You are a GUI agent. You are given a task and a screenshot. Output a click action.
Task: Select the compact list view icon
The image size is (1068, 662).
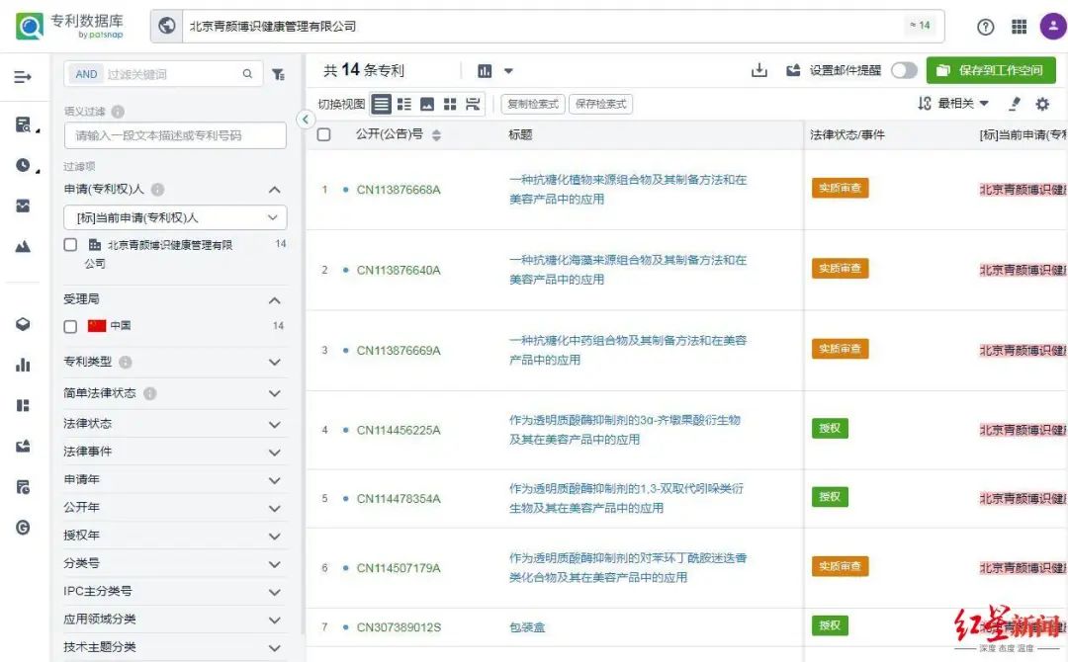(404, 103)
